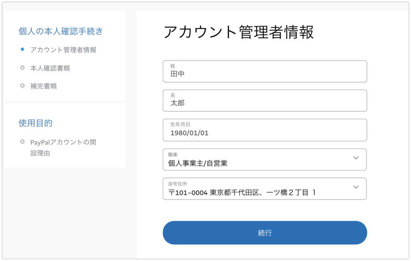Focus the 姓 last name field
Screen dimensions: 411x261
tap(265, 71)
